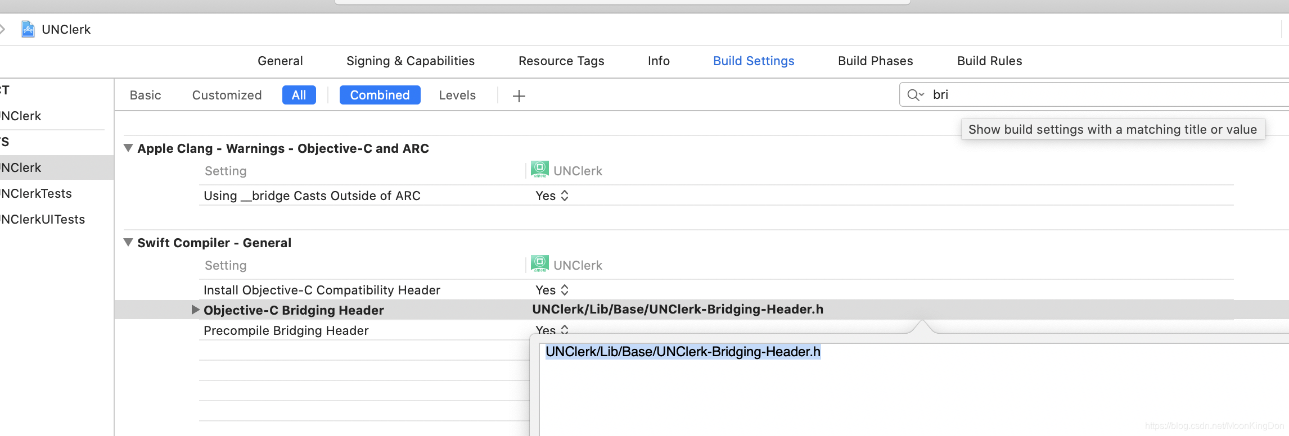The image size is (1289, 436).
Task: Collapse the Swift Compiler - General section
Action: 128,242
